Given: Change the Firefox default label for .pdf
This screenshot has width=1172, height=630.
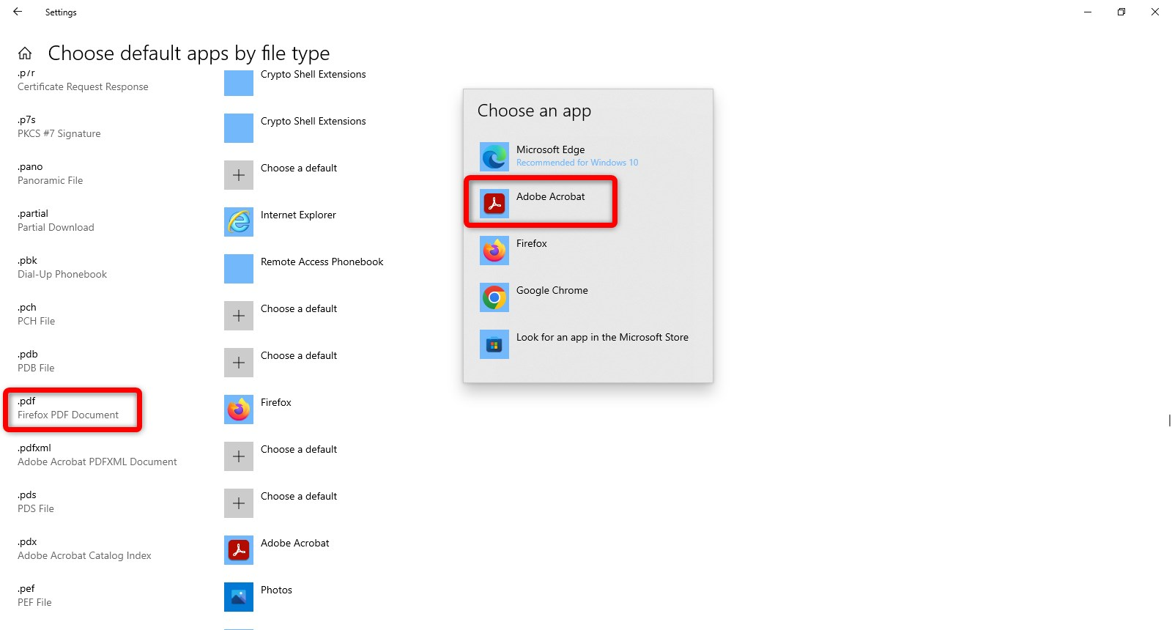Looking at the screenshot, I should click(276, 402).
